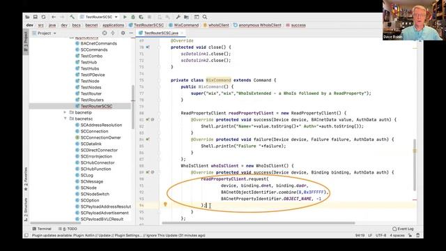The height and width of the screenshot is (251, 446).
Task: Select SCAddressResolution in tree
Action: pyautogui.click(x=101, y=125)
